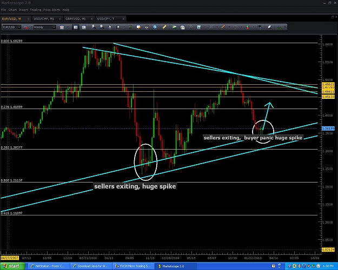Screen dimensions: 338x270
Task: Open the Price Alerts menu
Action: [x=52, y=10]
